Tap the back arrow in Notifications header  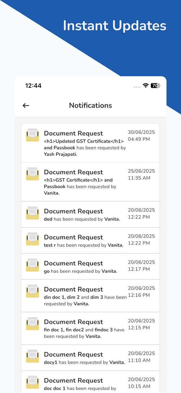(x=26, y=105)
